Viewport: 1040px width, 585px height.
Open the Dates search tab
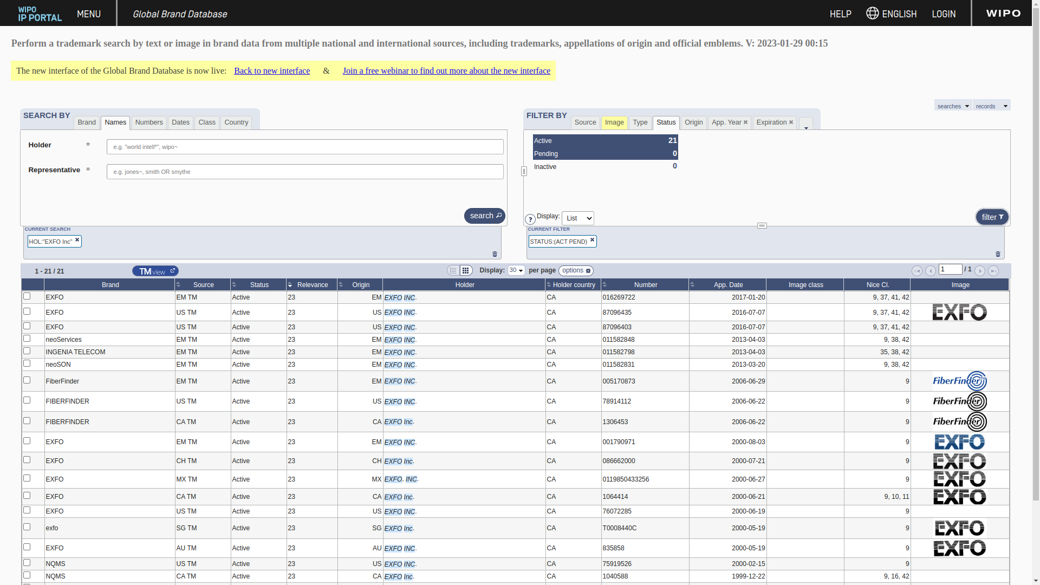pos(180,122)
